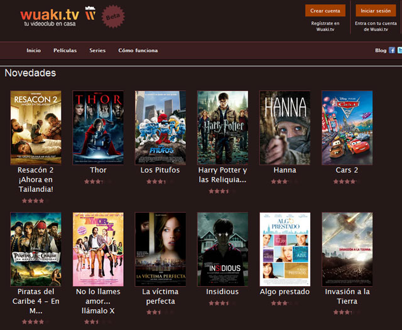This screenshot has width=402, height=330.
Task: Open the Facebook icon next to Blog
Action: coord(392,50)
